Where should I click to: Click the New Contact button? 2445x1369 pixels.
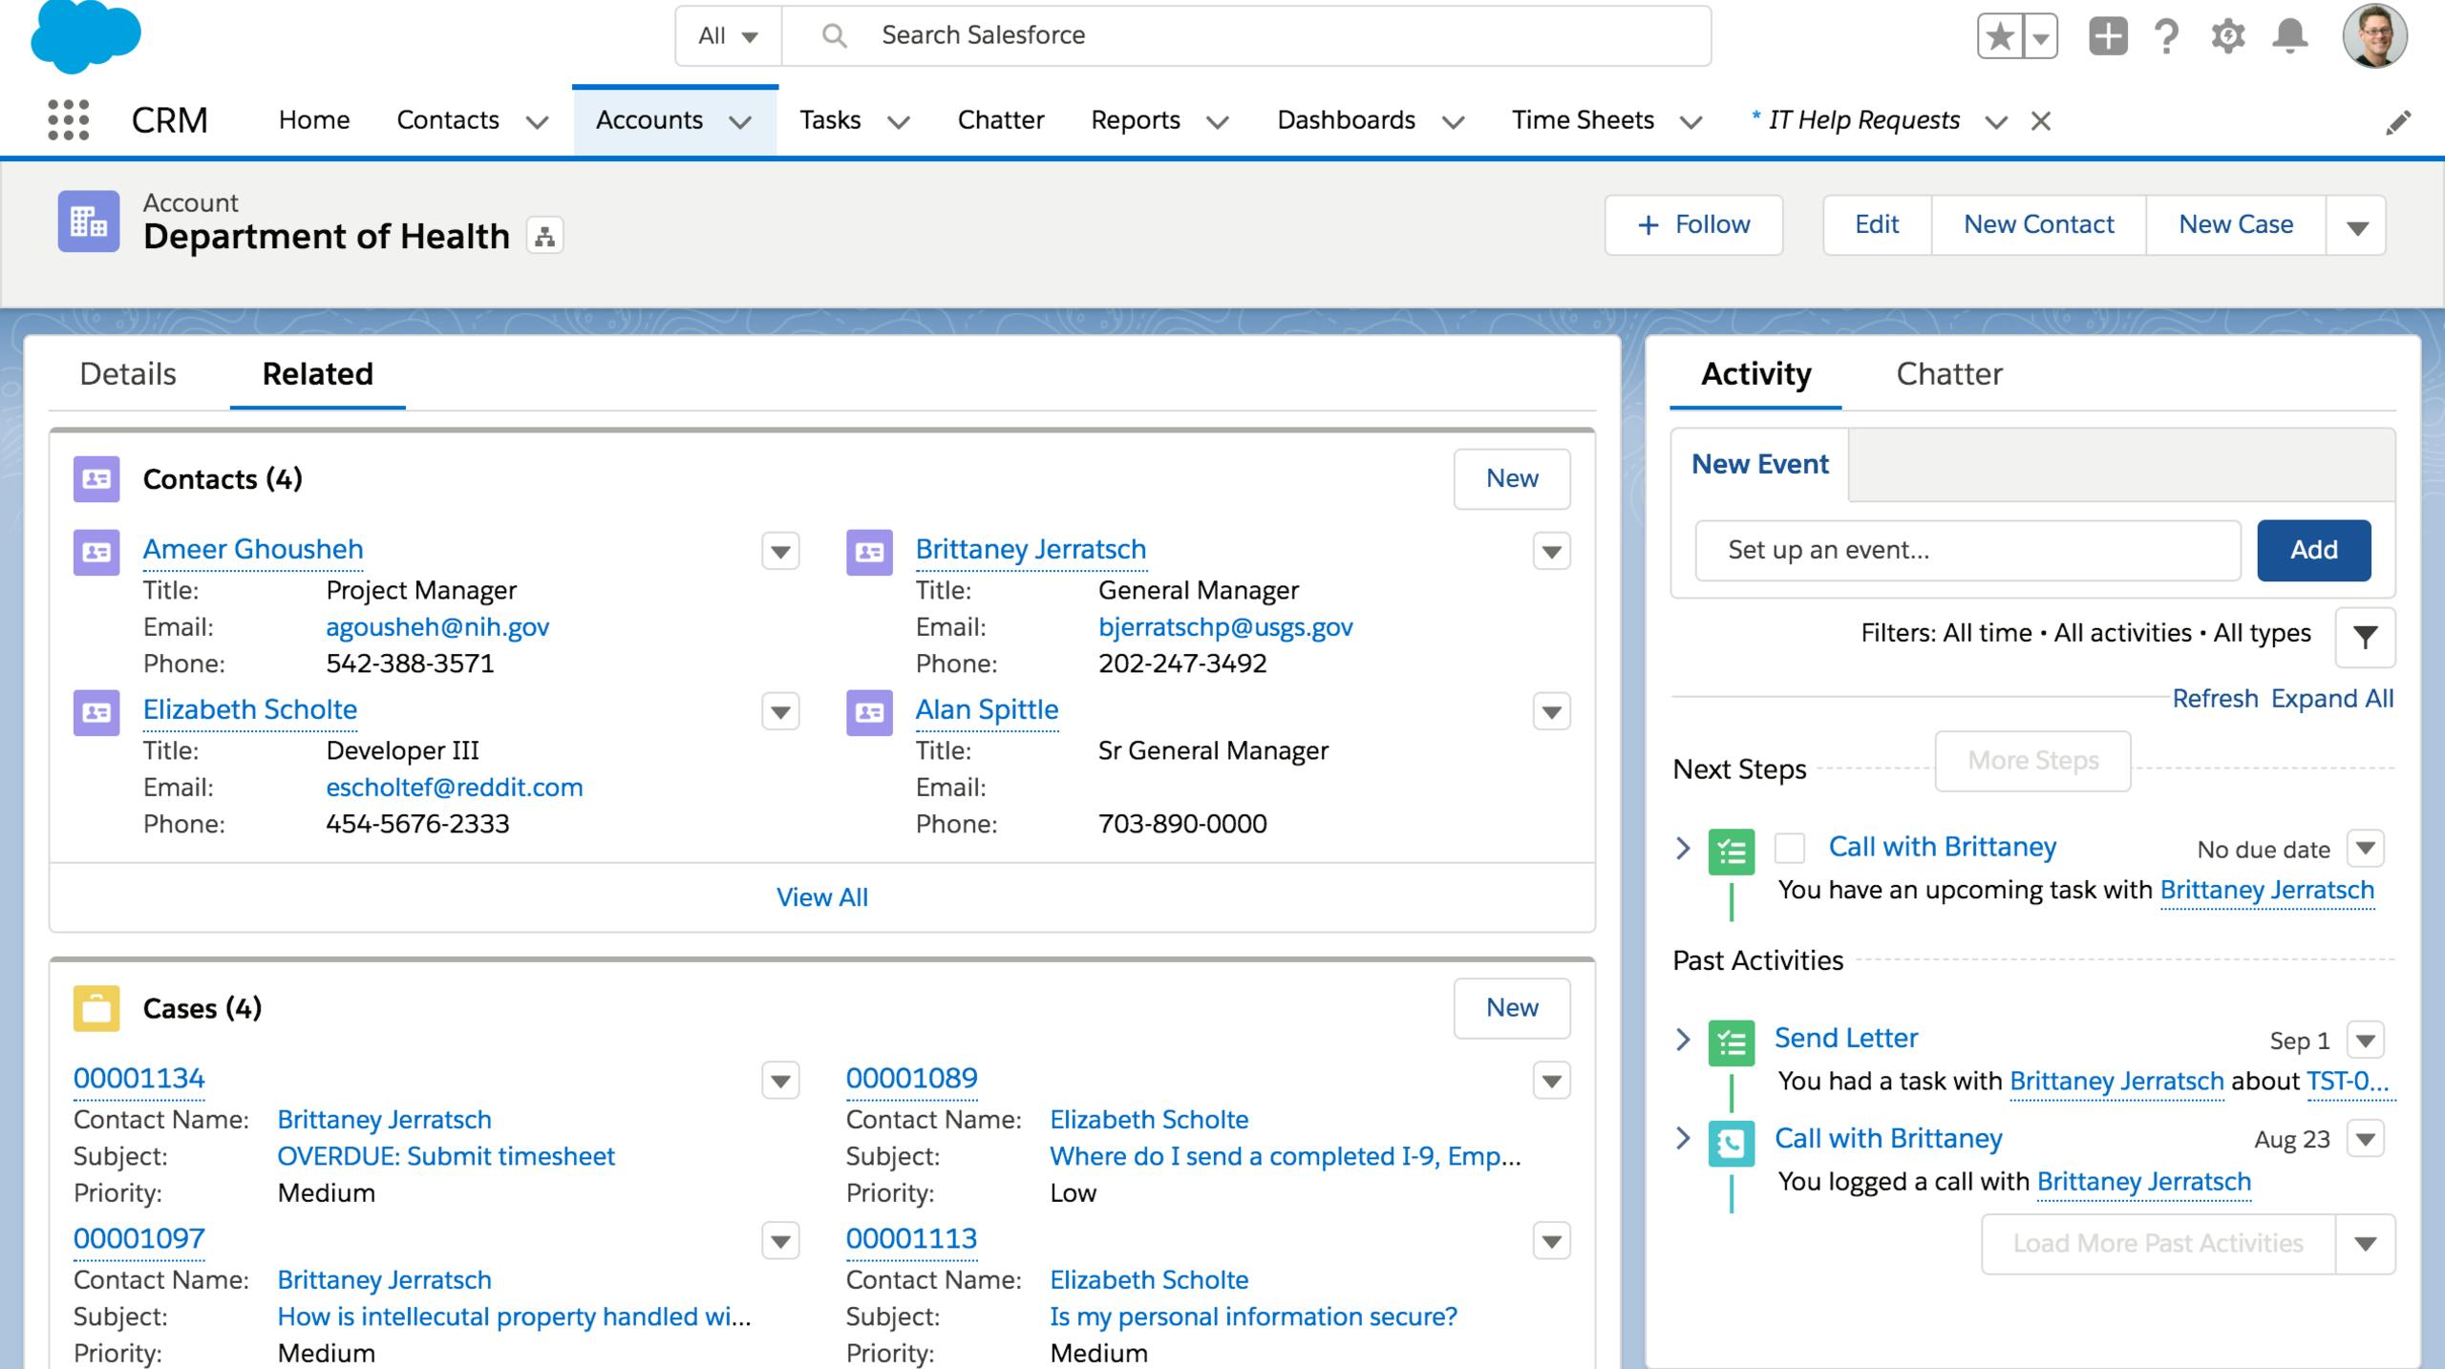2039,225
